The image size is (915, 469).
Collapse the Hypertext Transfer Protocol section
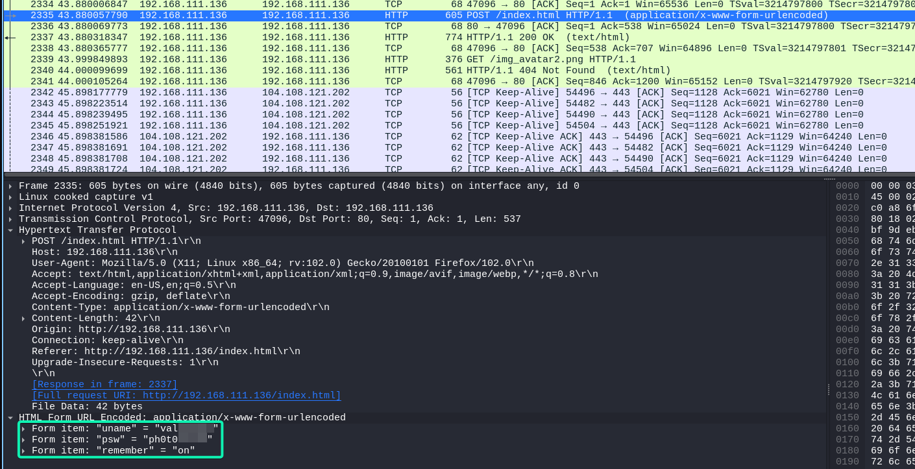click(x=11, y=230)
